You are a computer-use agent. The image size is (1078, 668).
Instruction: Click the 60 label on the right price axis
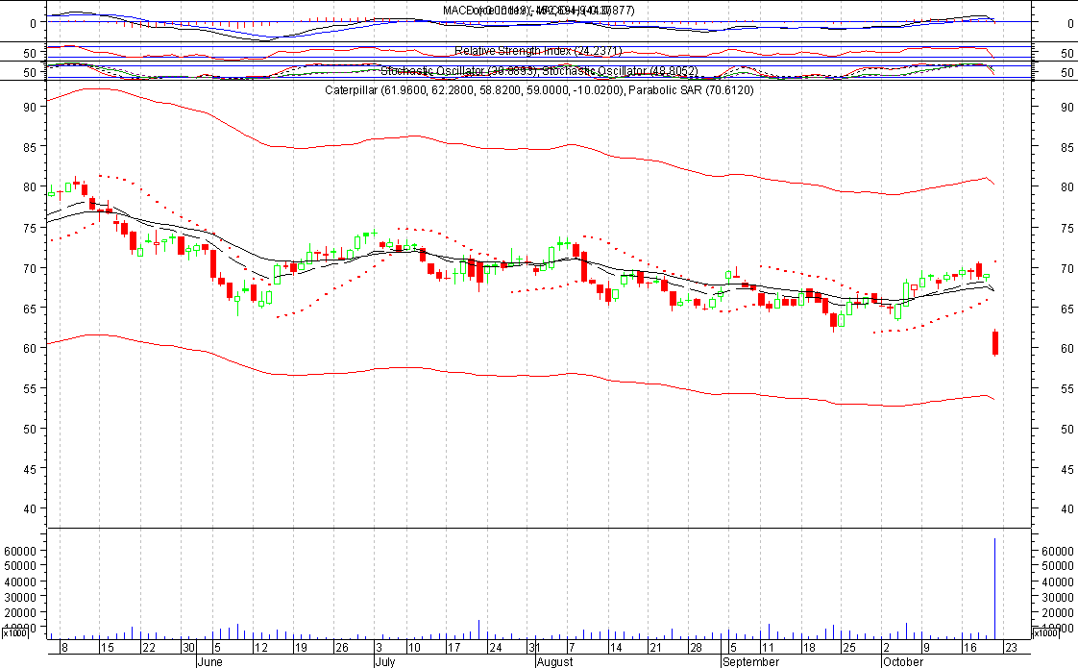1066,349
